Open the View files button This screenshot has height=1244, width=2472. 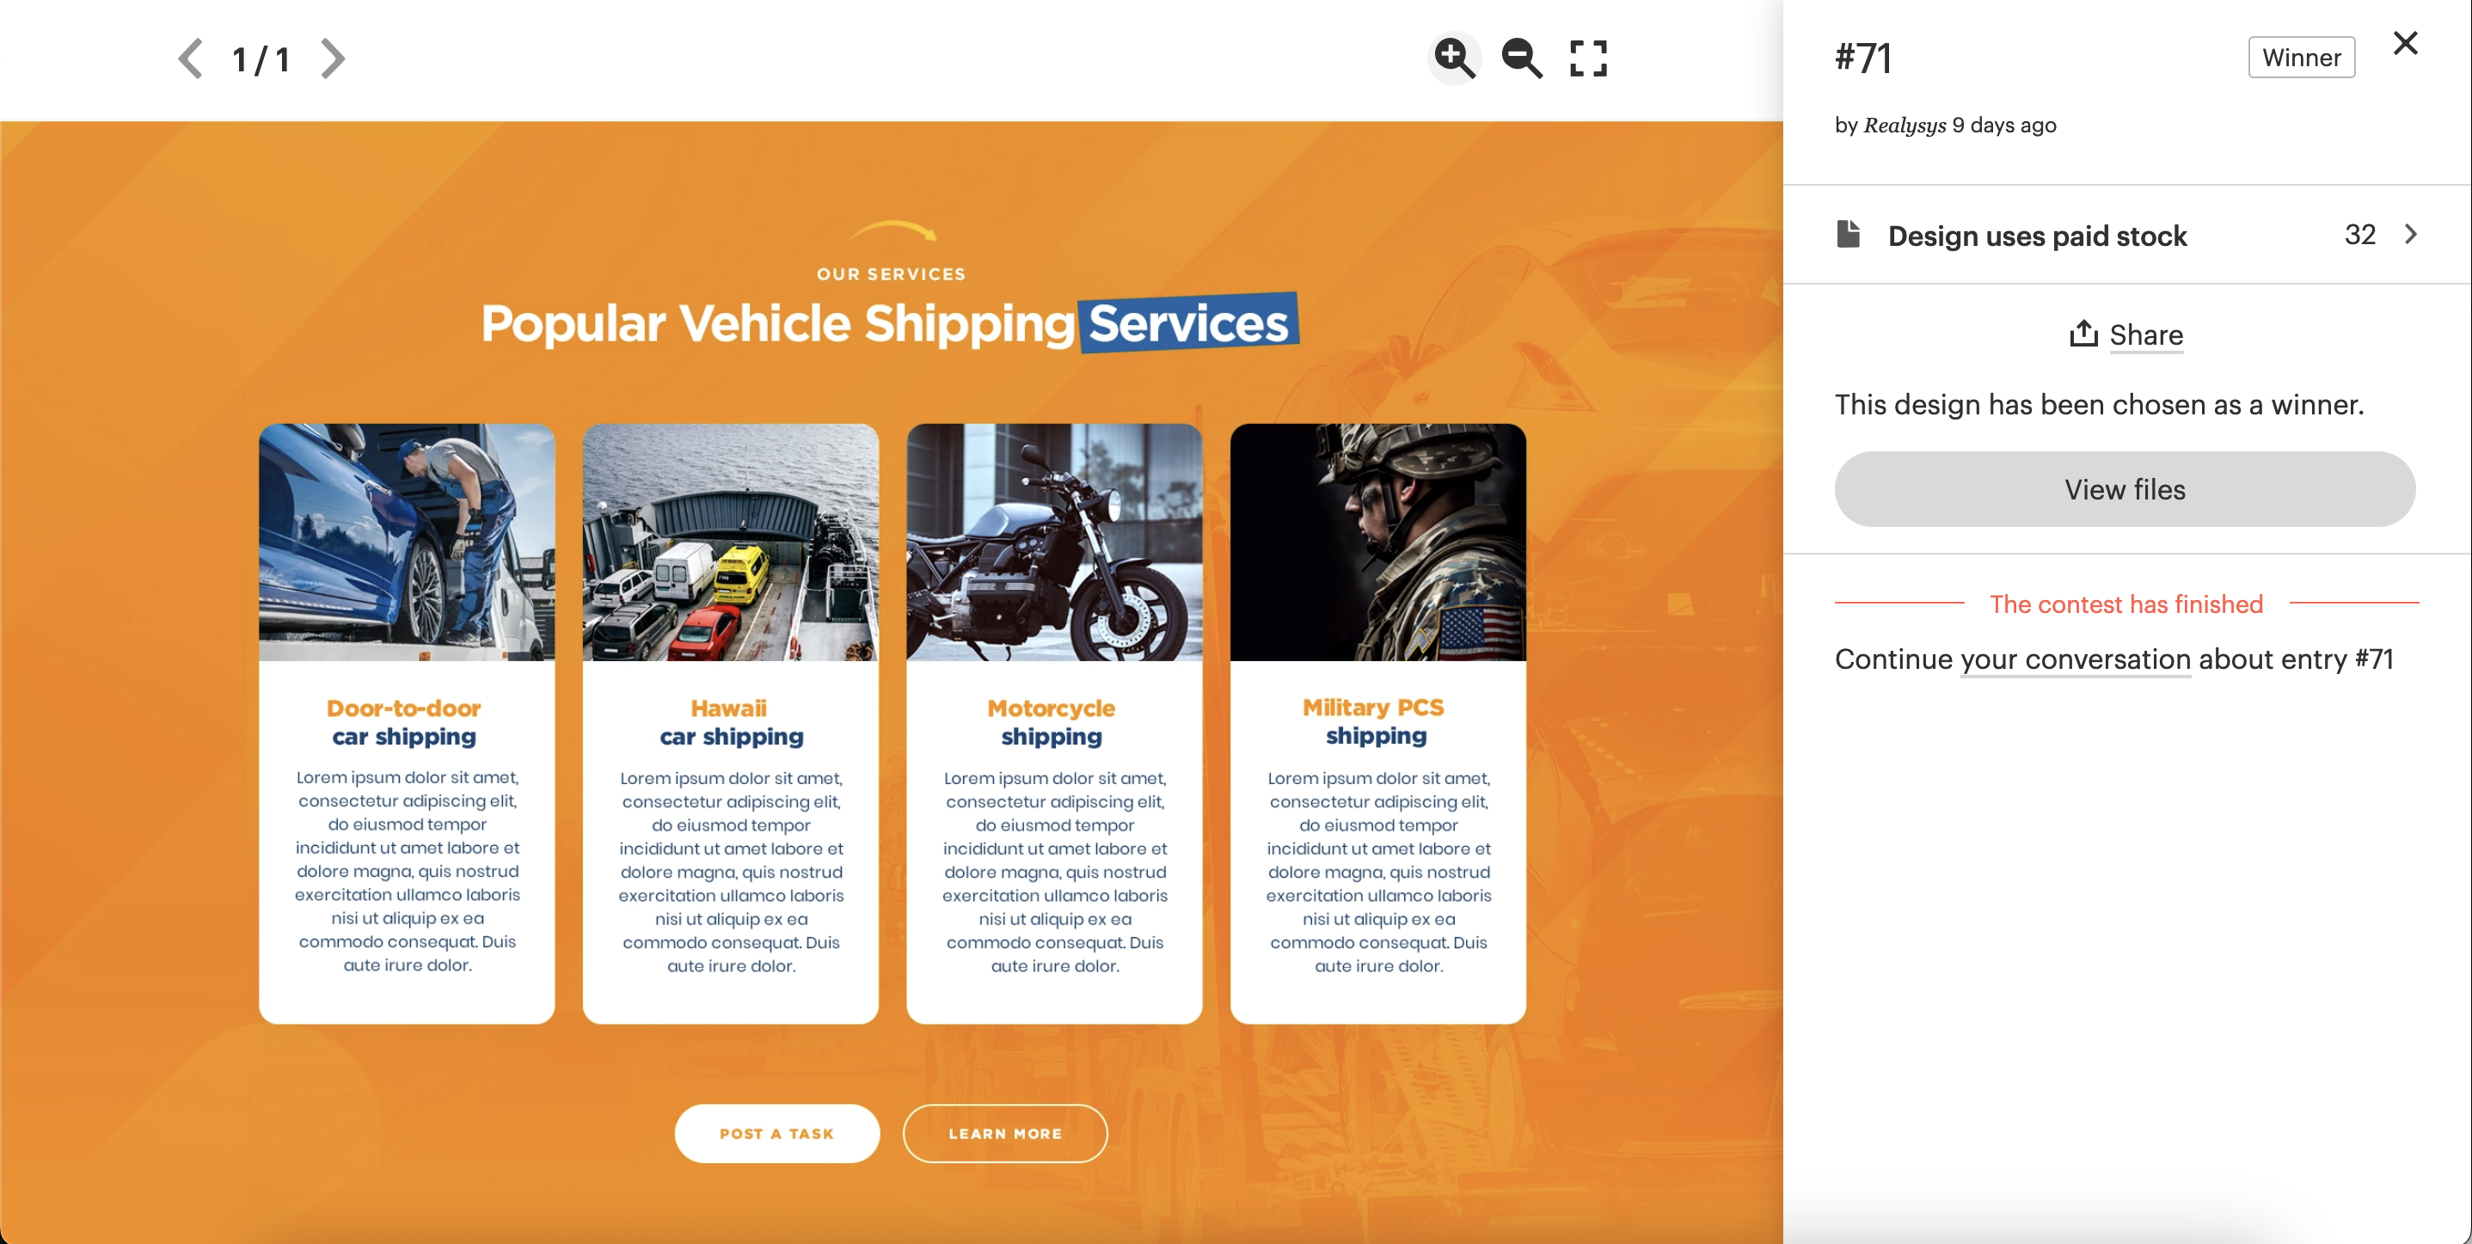(x=2125, y=489)
